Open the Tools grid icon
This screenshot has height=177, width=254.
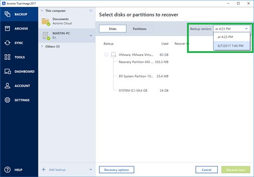7,57
